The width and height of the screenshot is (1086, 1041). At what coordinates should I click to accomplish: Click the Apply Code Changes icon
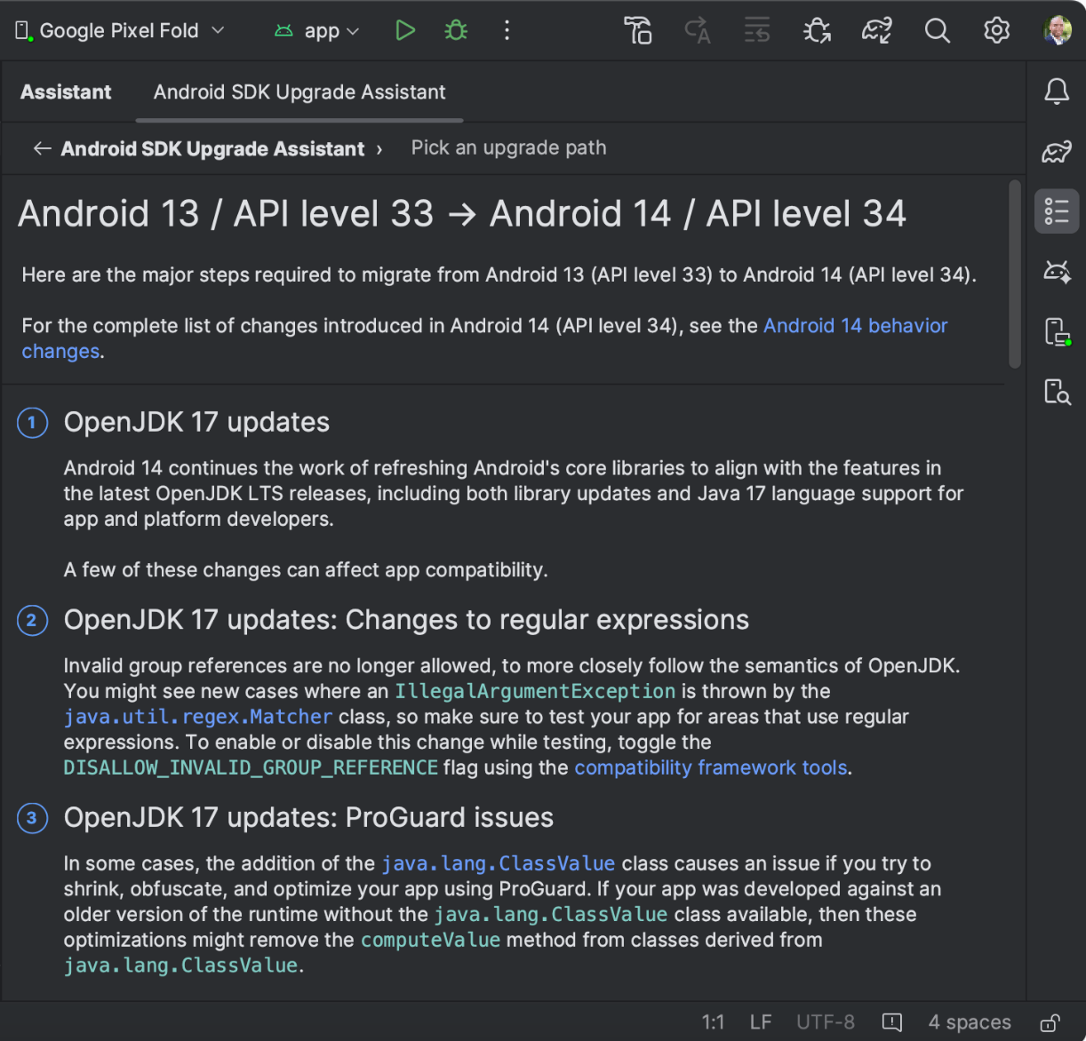pos(757,30)
